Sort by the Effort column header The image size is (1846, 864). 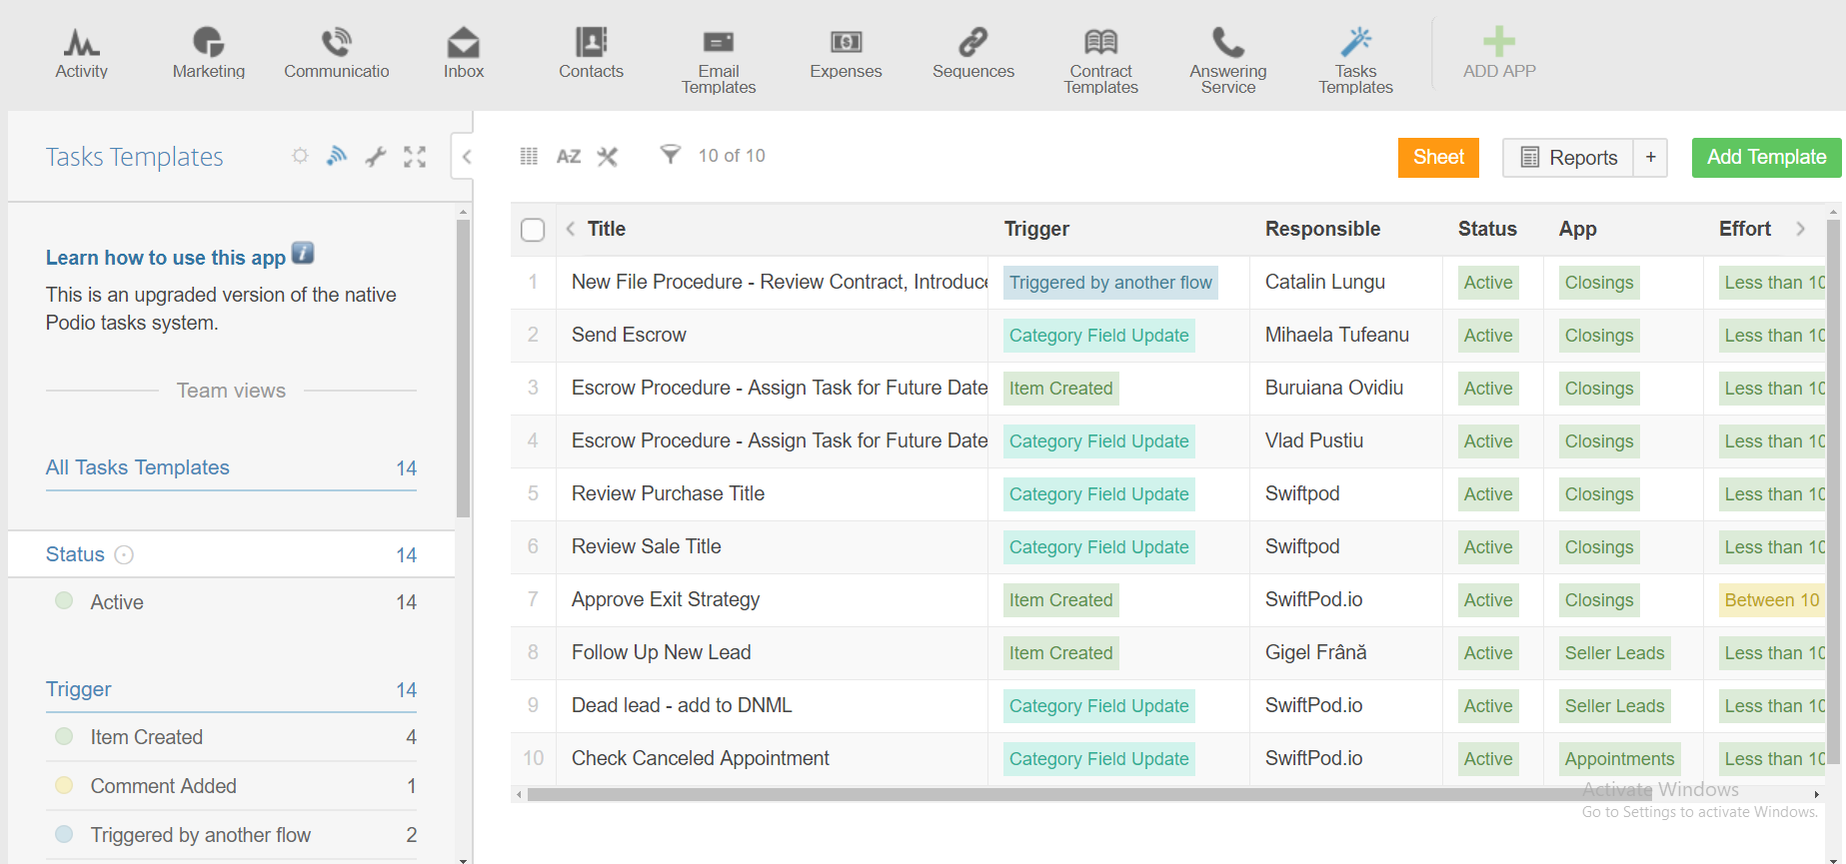click(x=1745, y=229)
